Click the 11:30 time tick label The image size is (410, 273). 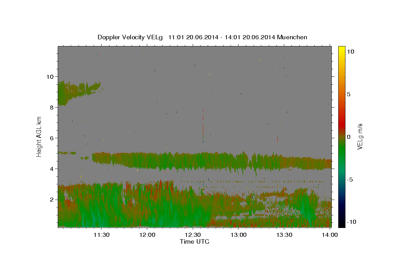pos(101,235)
